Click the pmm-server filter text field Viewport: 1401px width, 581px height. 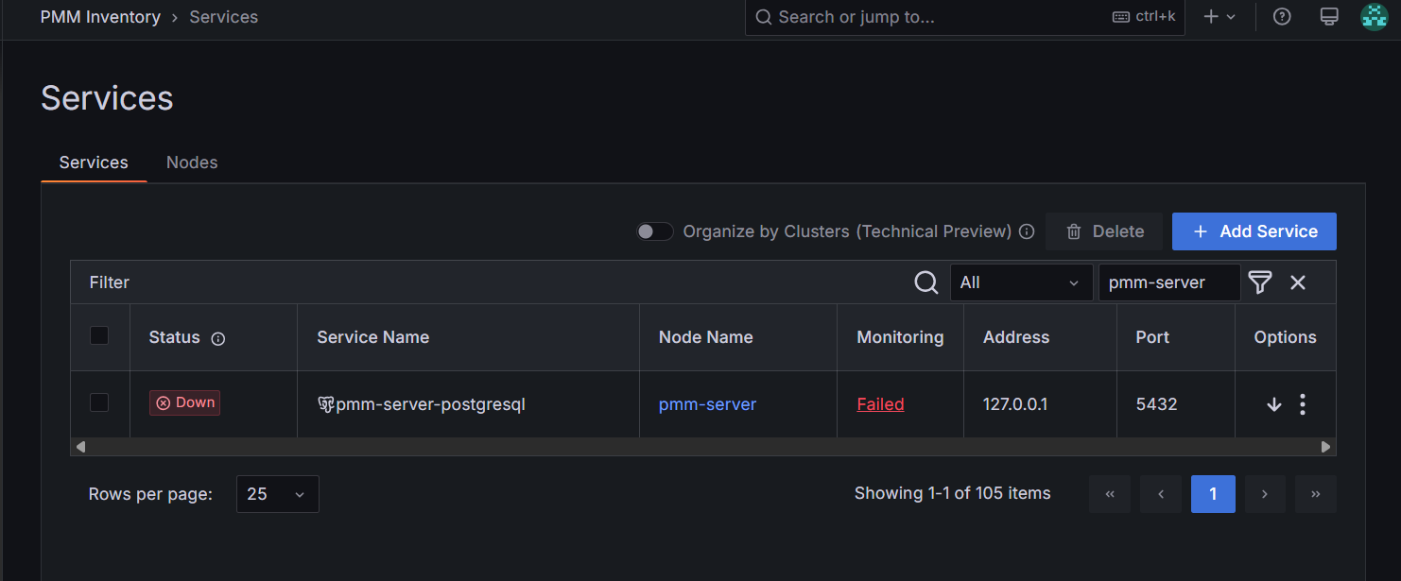pyautogui.click(x=1169, y=282)
